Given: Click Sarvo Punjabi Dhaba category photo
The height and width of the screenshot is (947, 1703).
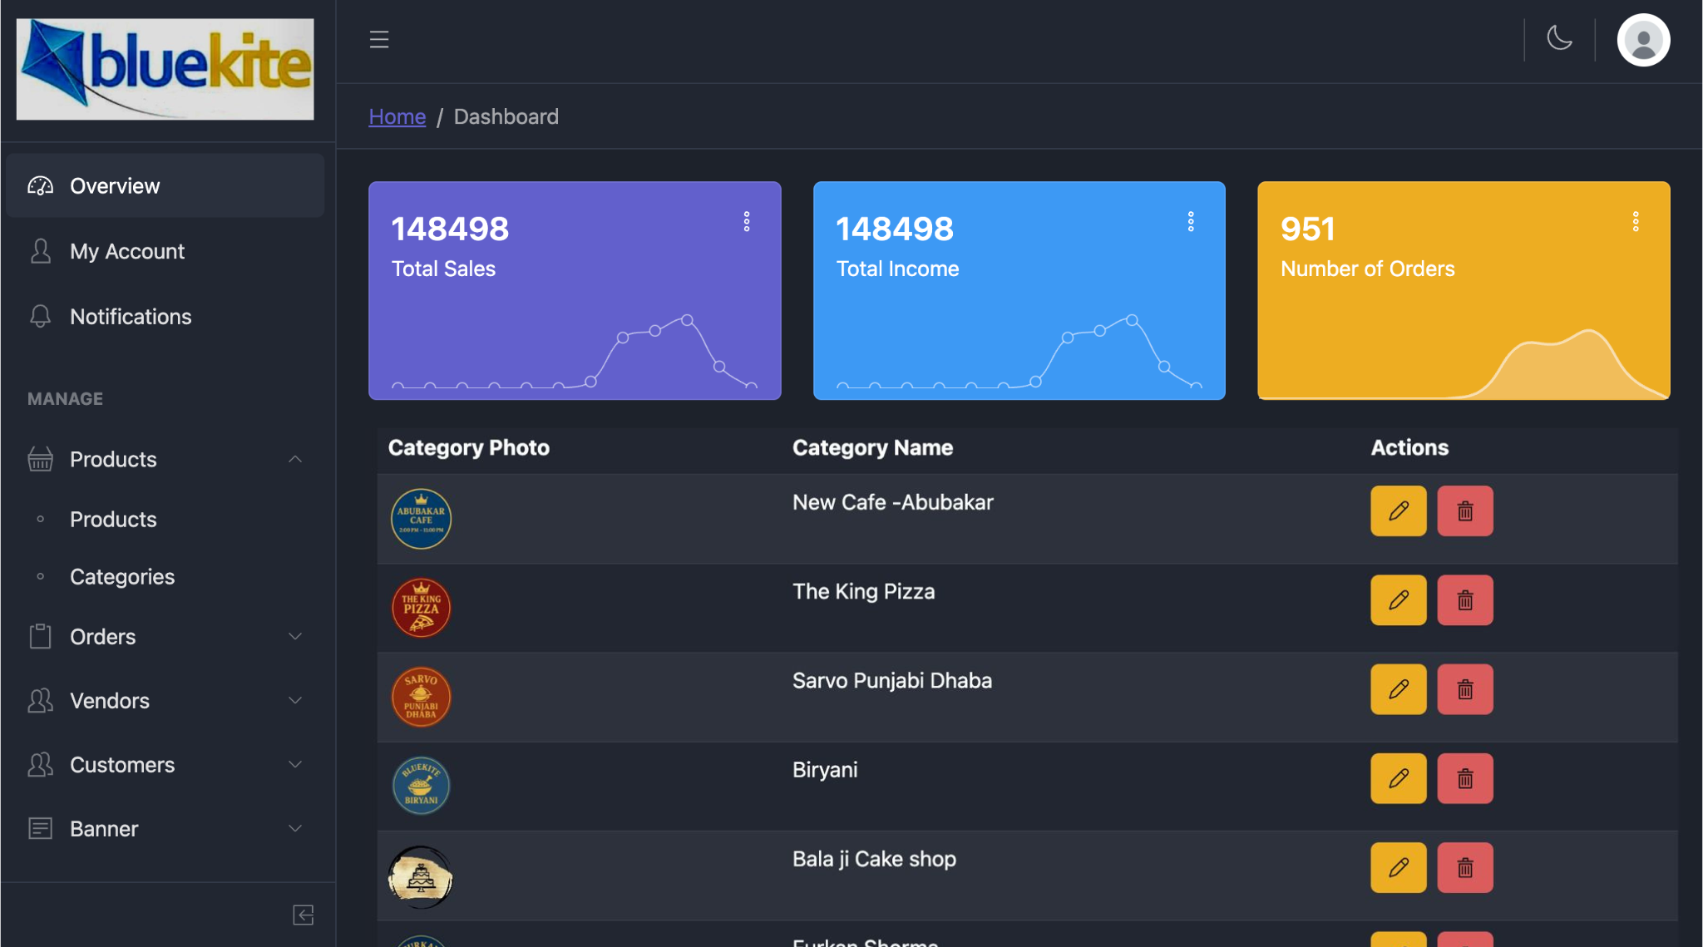Looking at the screenshot, I should [x=421, y=697].
